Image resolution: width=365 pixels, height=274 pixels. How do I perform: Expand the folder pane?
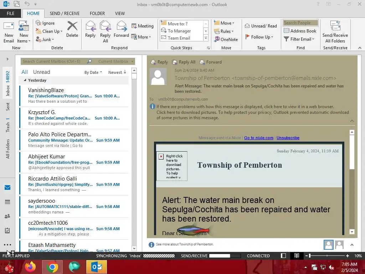pos(7,59)
